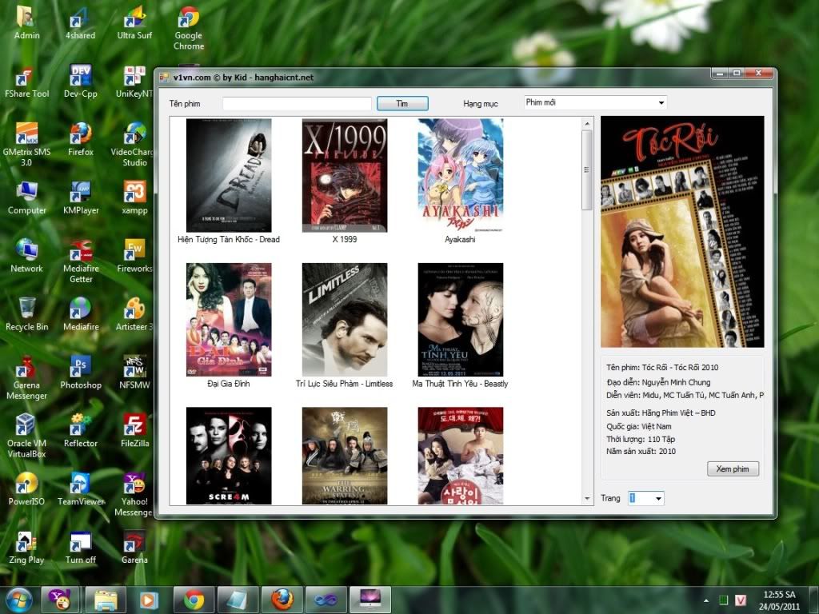Open xampp desktop shortcut
819x614 pixels.
(x=134, y=198)
